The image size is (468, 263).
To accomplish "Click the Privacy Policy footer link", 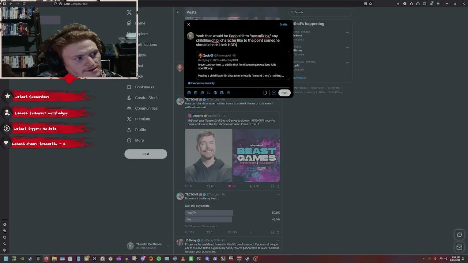I will [x=317, y=88].
